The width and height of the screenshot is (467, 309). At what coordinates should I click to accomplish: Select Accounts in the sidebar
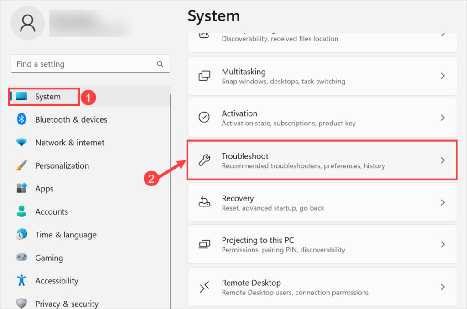coord(52,211)
